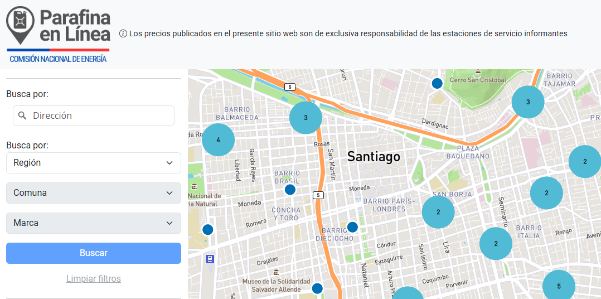Click the info icon beside the price disclaimer
Viewport: 601px width, 299px height.
[x=123, y=33]
